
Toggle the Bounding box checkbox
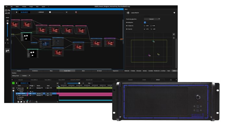click(x=145, y=22)
